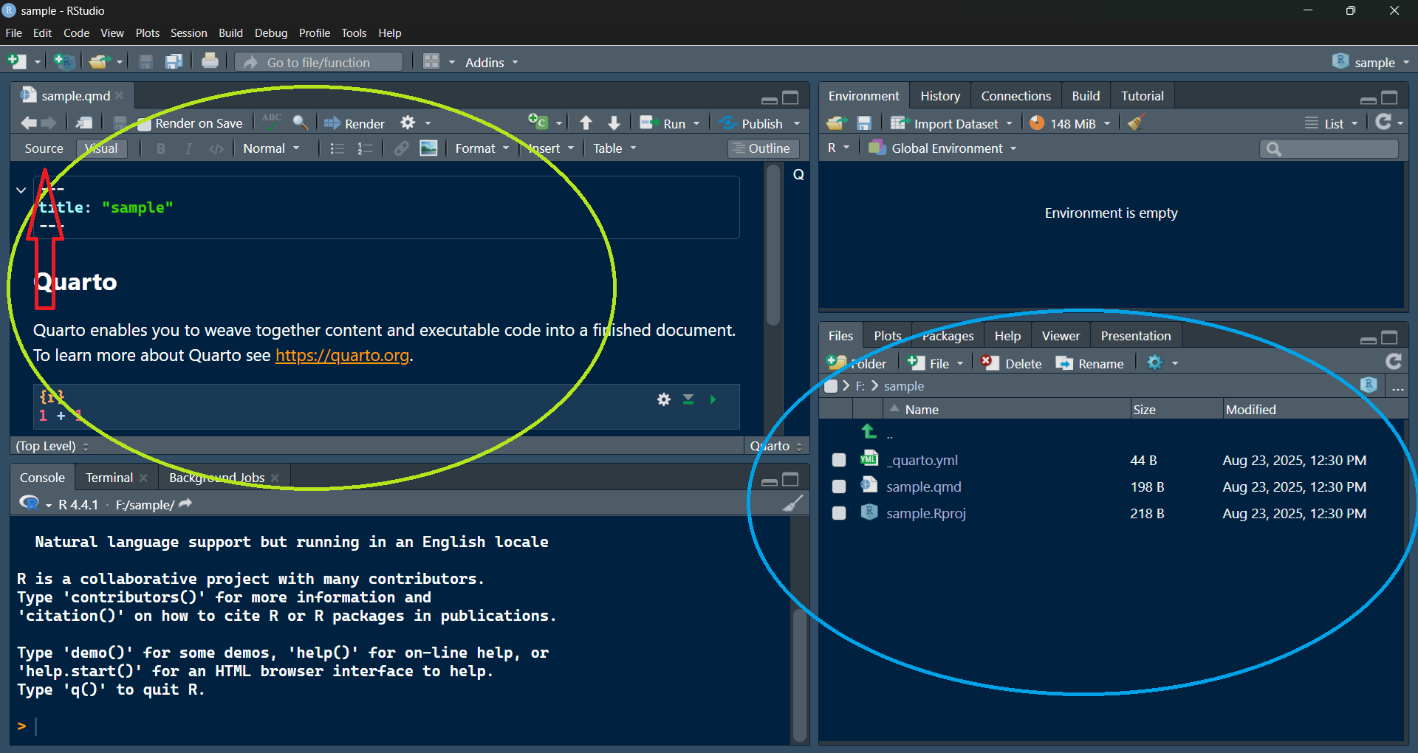This screenshot has height=753, width=1418.
Task: Click the Find/Replace magnifier icon in editor toolbar
Action: tap(300, 123)
